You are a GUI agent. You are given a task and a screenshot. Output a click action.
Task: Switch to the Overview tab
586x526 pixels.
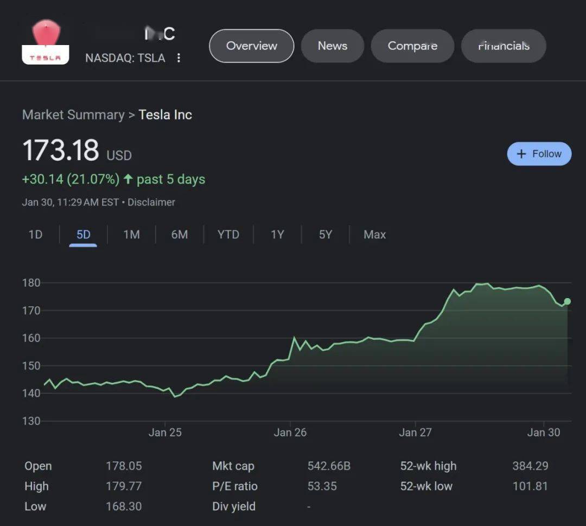[x=251, y=46]
